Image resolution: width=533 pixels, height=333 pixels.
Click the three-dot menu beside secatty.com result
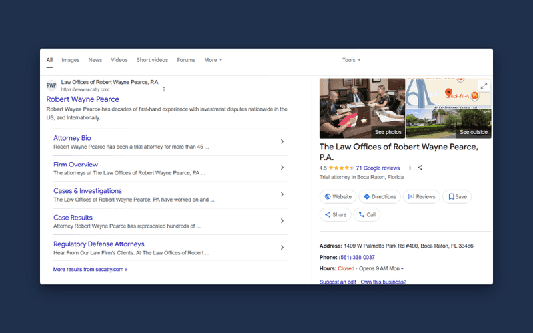point(164,89)
